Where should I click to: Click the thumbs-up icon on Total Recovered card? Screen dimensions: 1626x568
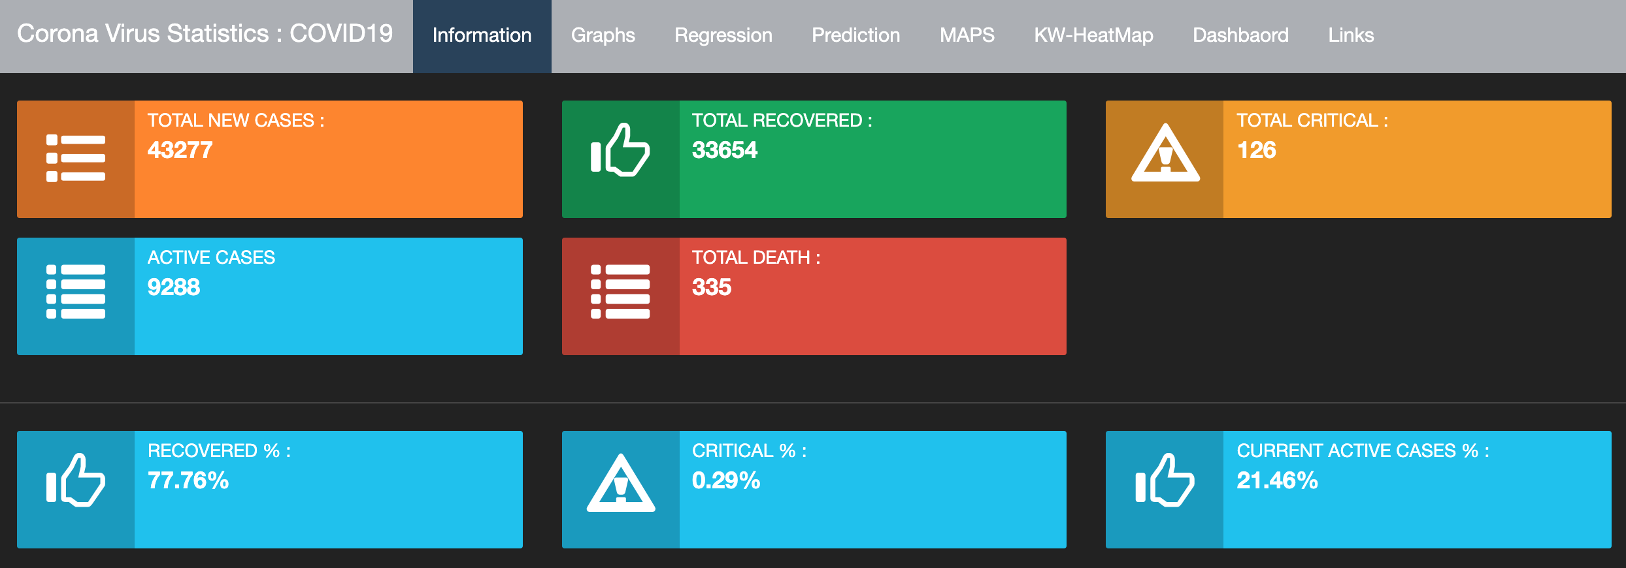pos(620,151)
